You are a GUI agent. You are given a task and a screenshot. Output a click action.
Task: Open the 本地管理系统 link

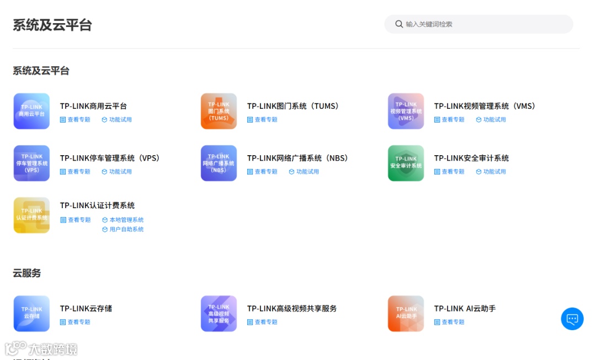(x=123, y=220)
